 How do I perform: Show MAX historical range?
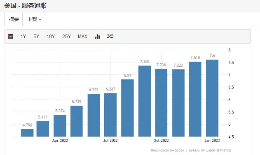tap(82, 37)
